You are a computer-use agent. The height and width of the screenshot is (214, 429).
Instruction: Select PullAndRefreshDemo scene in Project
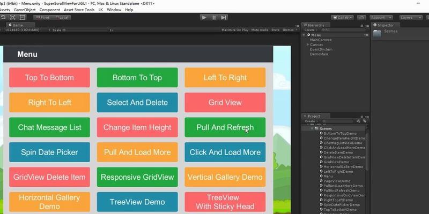[x=342, y=190]
